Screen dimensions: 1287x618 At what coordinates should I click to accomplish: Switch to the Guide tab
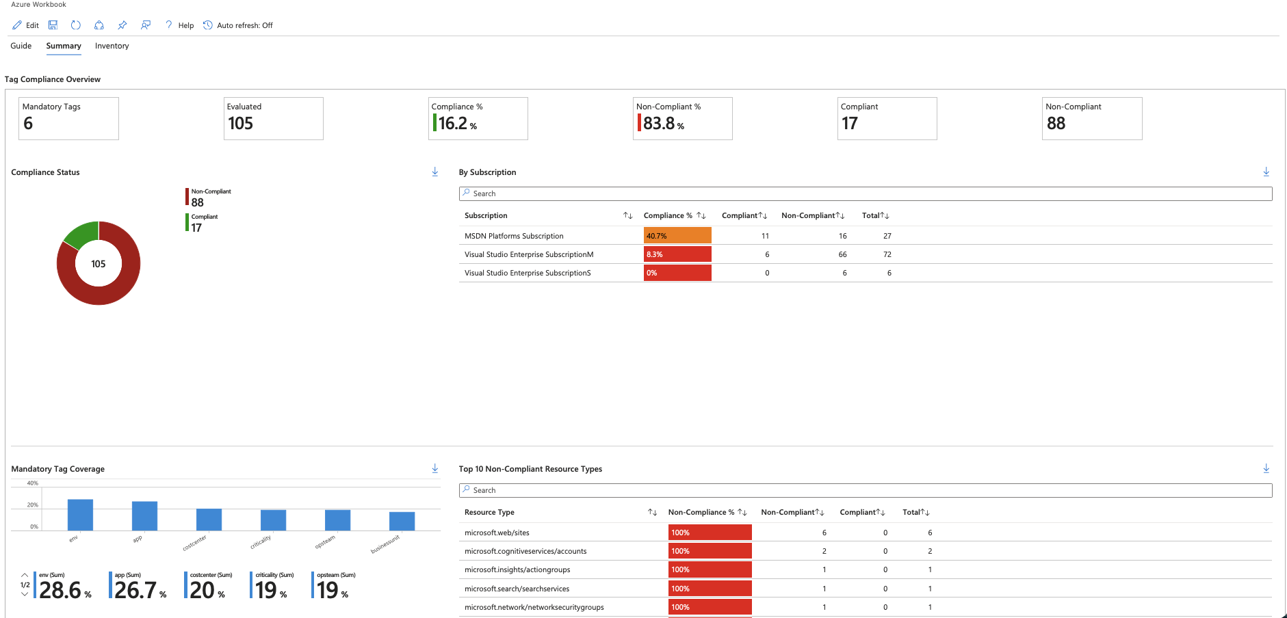21,46
